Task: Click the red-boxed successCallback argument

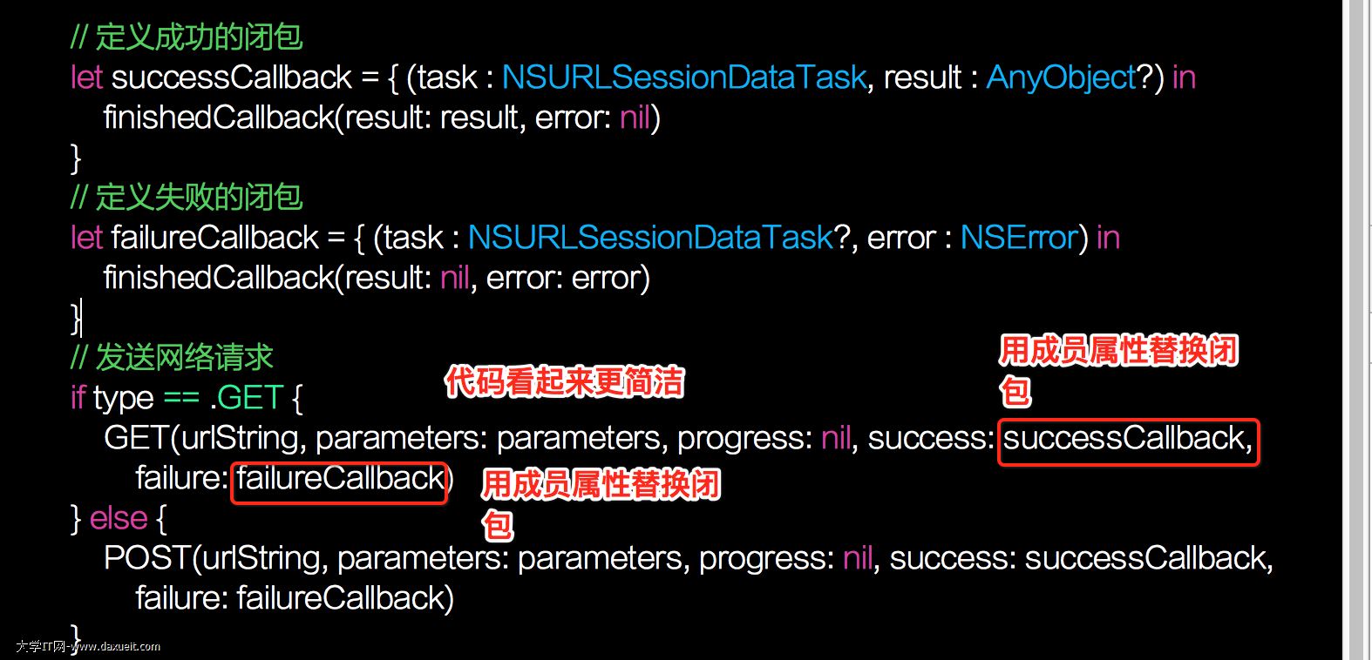Action: point(1127,438)
